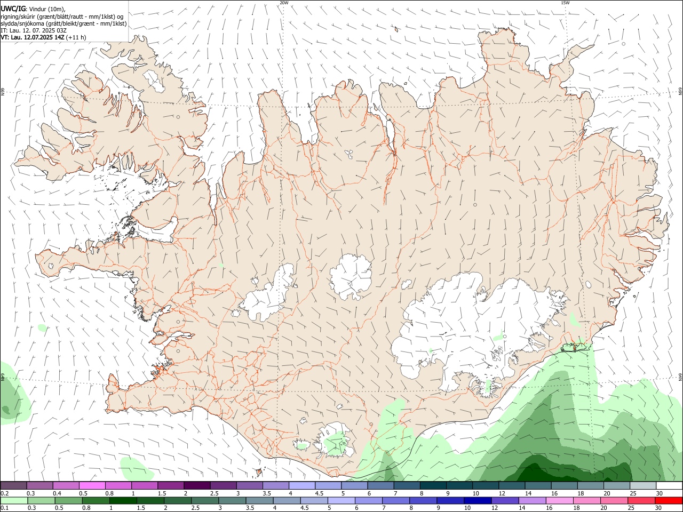Click the 'IT: Lau. 12. 07. 2025 03Z' line
The image size is (683, 512).
pyautogui.click(x=34, y=30)
